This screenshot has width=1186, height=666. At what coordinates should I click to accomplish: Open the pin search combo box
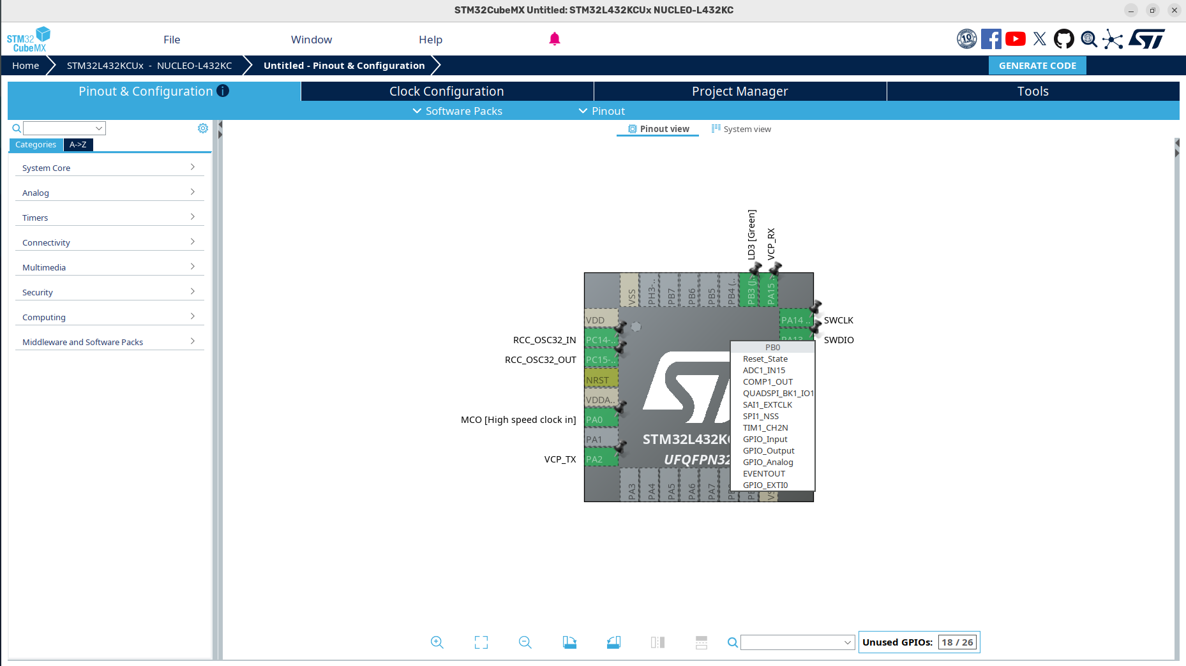[x=797, y=642]
